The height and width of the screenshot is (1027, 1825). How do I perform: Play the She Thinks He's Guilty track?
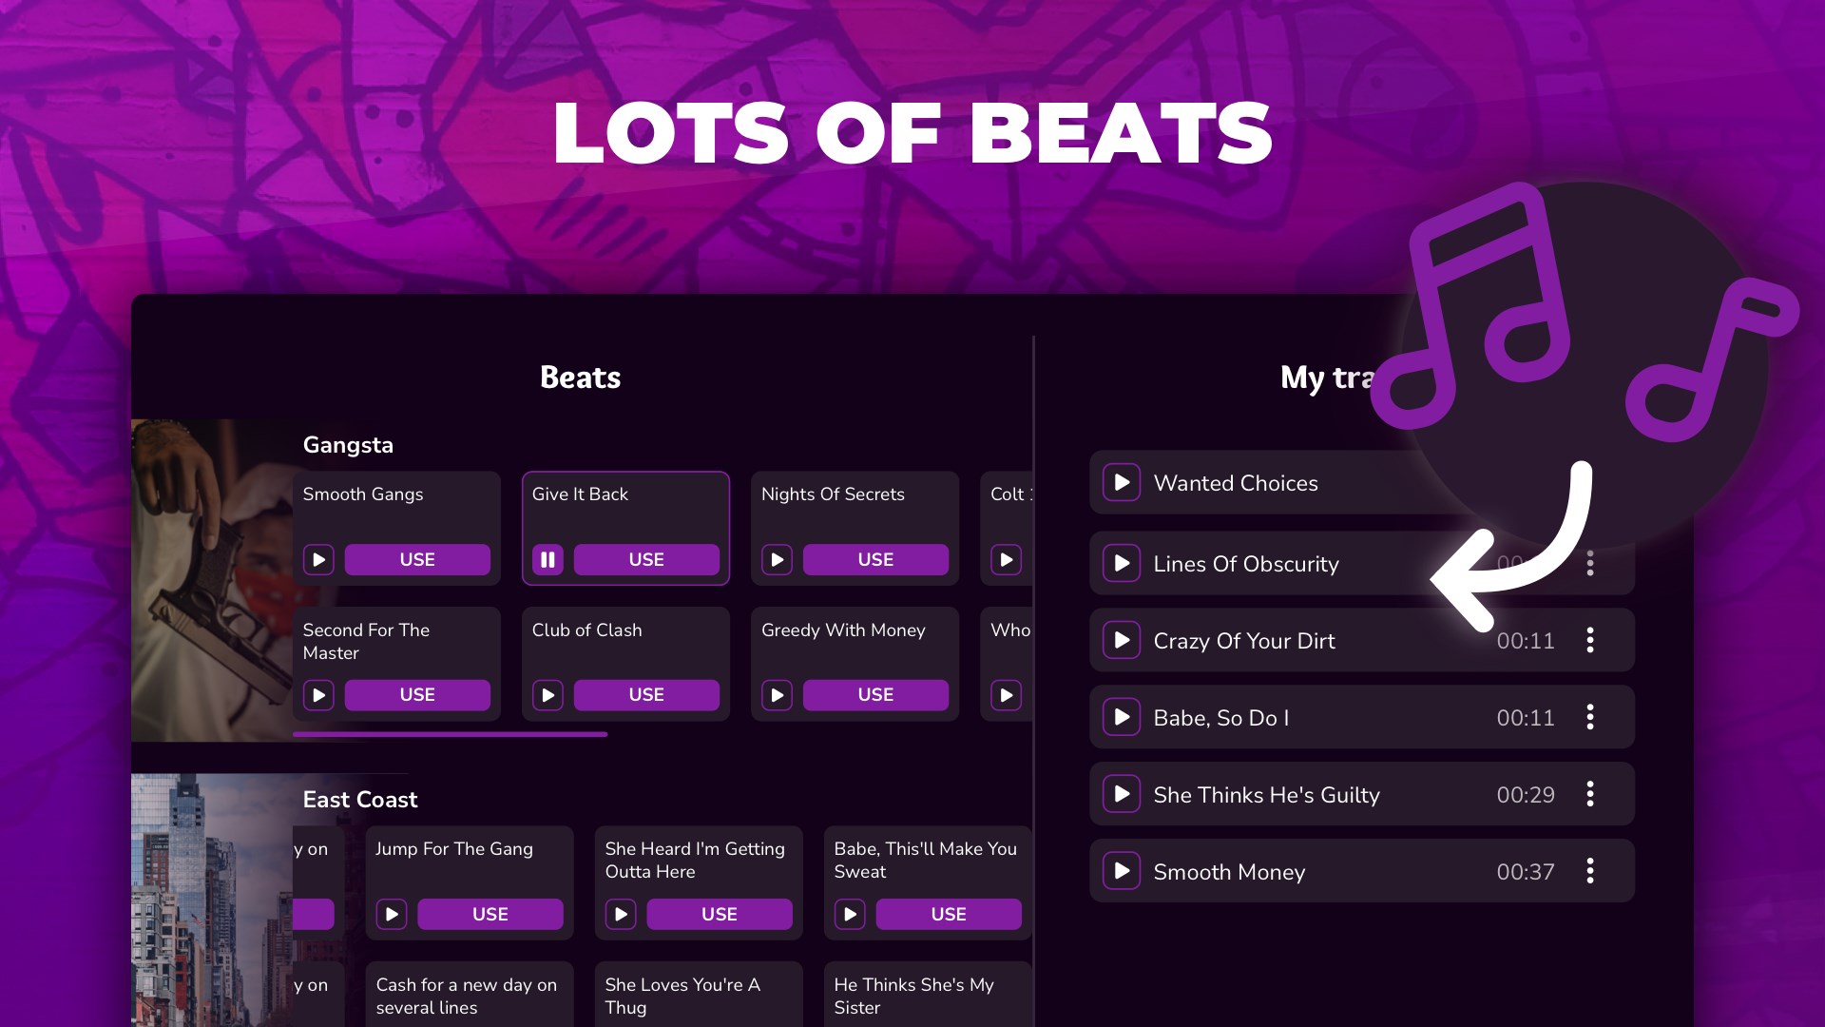point(1121,794)
